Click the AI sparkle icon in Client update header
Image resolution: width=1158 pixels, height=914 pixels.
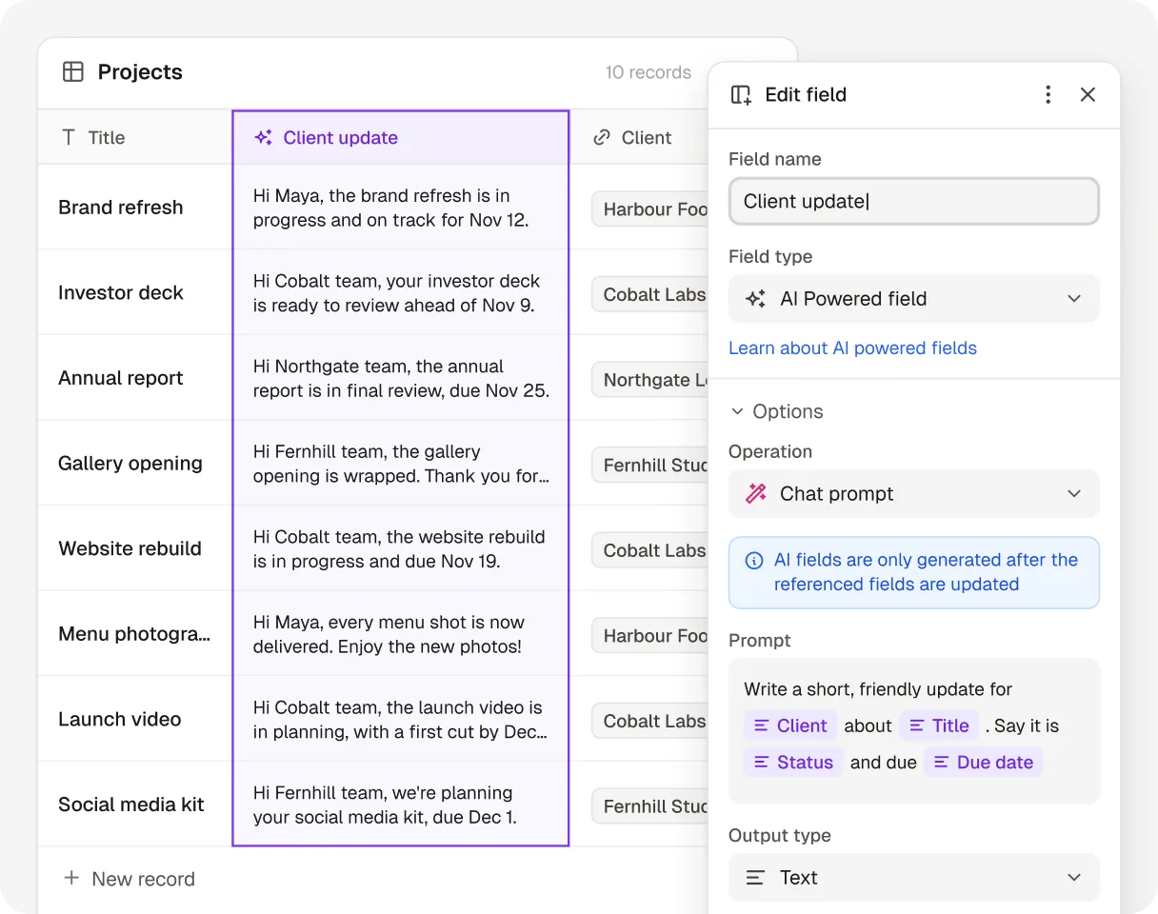pyautogui.click(x=264, y=137)
